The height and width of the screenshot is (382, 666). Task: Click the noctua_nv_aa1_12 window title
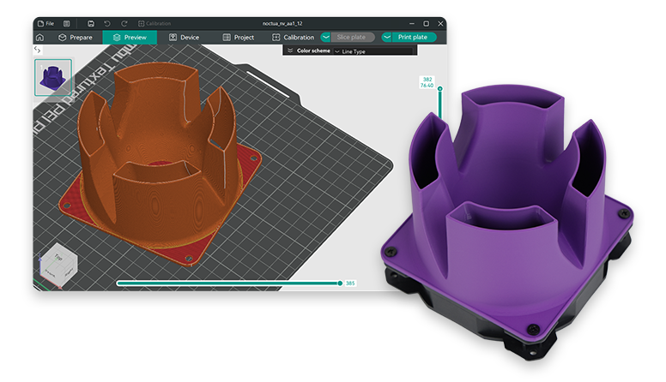click(x=282, y=24)
